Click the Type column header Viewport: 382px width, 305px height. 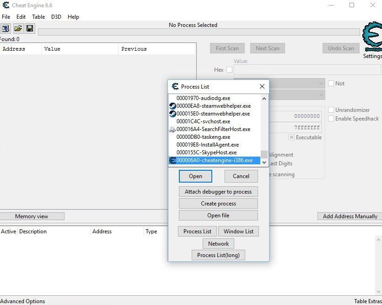[x=156, y=231]
